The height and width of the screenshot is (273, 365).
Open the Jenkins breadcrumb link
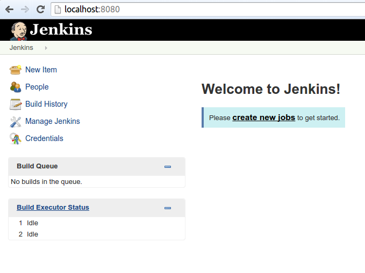pos(21,48)
